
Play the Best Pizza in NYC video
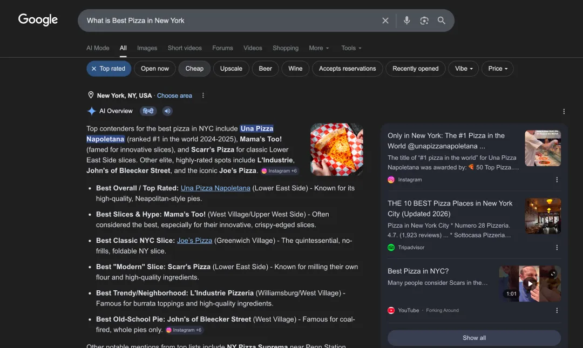coord(530,284)
